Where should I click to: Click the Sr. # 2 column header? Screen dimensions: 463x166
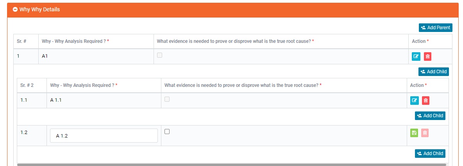[27, 85]
